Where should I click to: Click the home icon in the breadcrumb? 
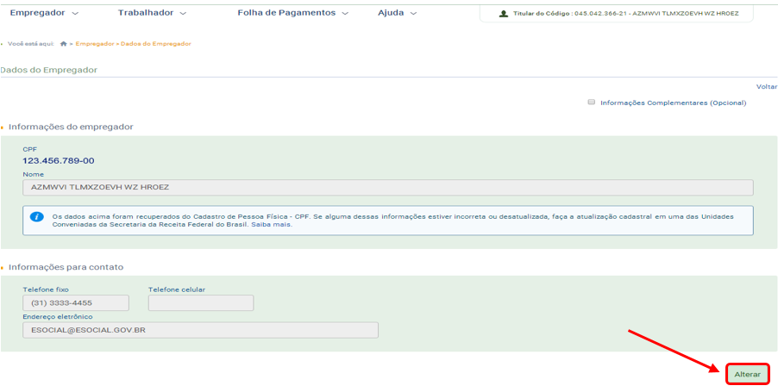[64, 44]
